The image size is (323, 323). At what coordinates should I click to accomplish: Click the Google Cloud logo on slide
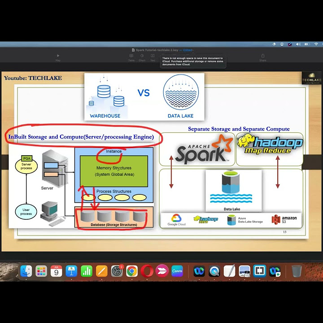coord(177,220)
